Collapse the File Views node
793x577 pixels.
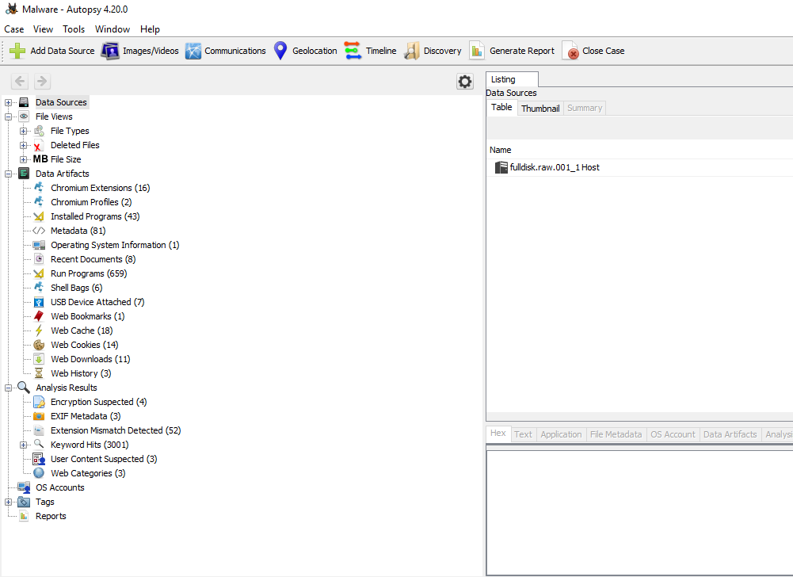tap(8, 117)
